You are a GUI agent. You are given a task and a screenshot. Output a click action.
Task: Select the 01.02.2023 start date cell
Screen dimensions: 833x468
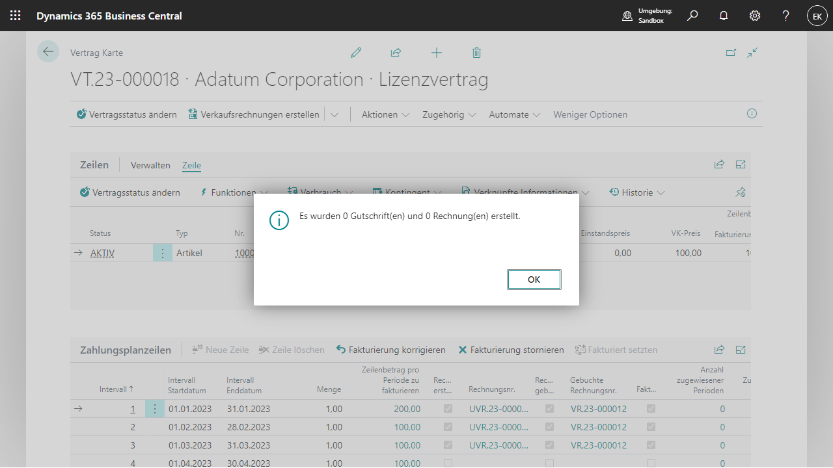190,427
